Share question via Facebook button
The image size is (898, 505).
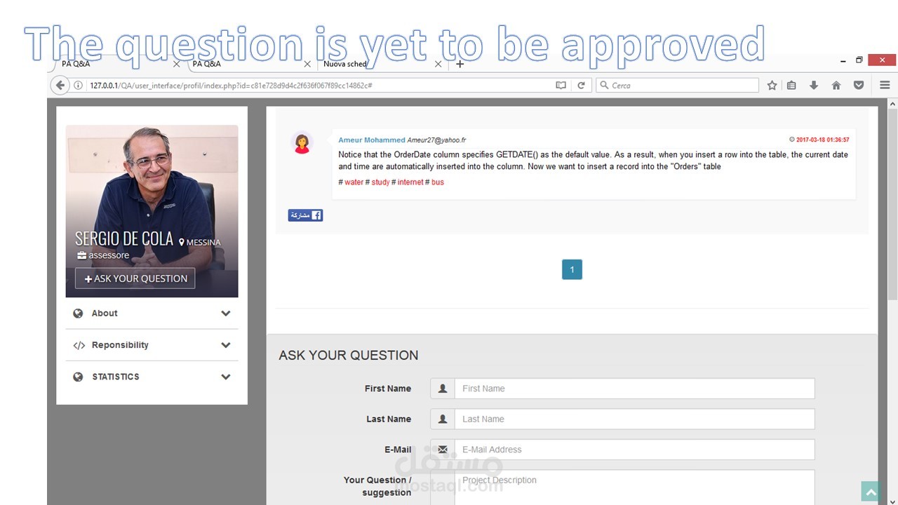[305, 215]
